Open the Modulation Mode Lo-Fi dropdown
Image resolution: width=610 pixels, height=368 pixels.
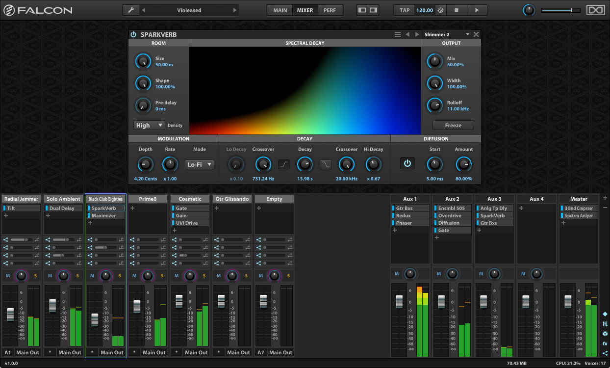click(x=200, y=164)
